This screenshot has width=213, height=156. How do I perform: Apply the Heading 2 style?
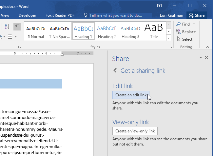pos(107,31)
